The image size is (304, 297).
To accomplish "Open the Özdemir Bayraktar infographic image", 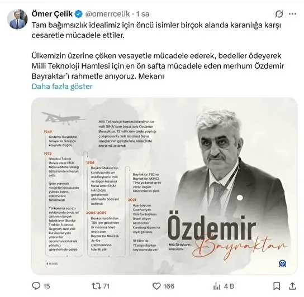I will point(164,186).
